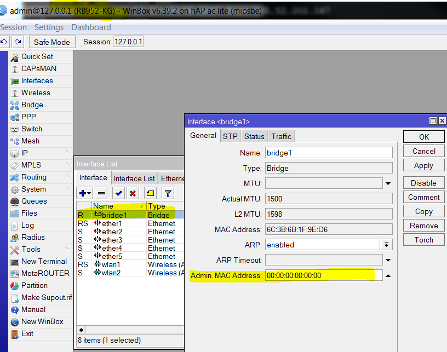Open a New Terminal window
447x352 pixels.
[41, 261]
